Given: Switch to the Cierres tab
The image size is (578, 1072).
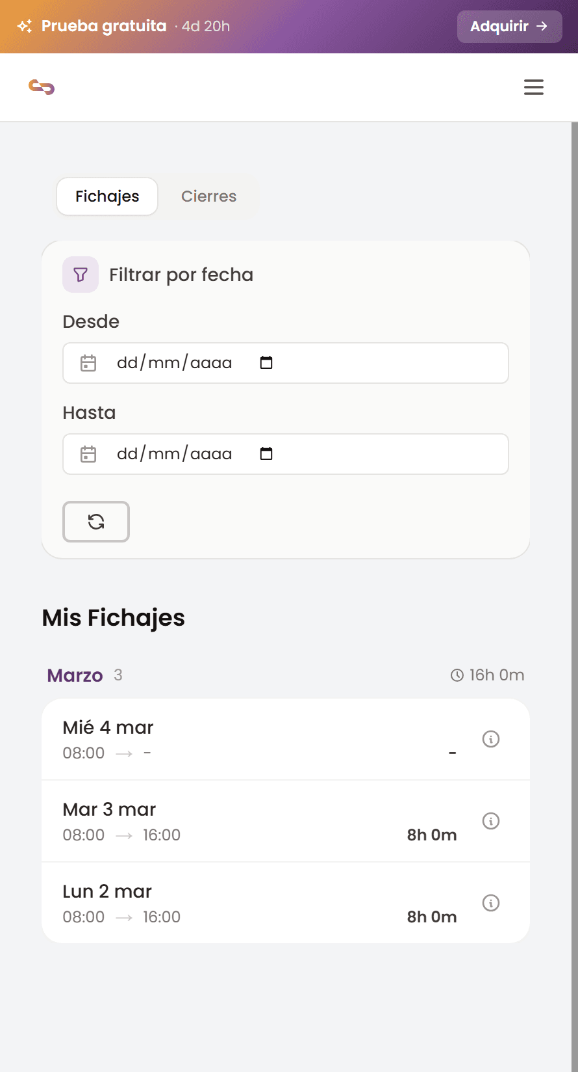Looking at the screenshot, I should click(x=208, y=196).
